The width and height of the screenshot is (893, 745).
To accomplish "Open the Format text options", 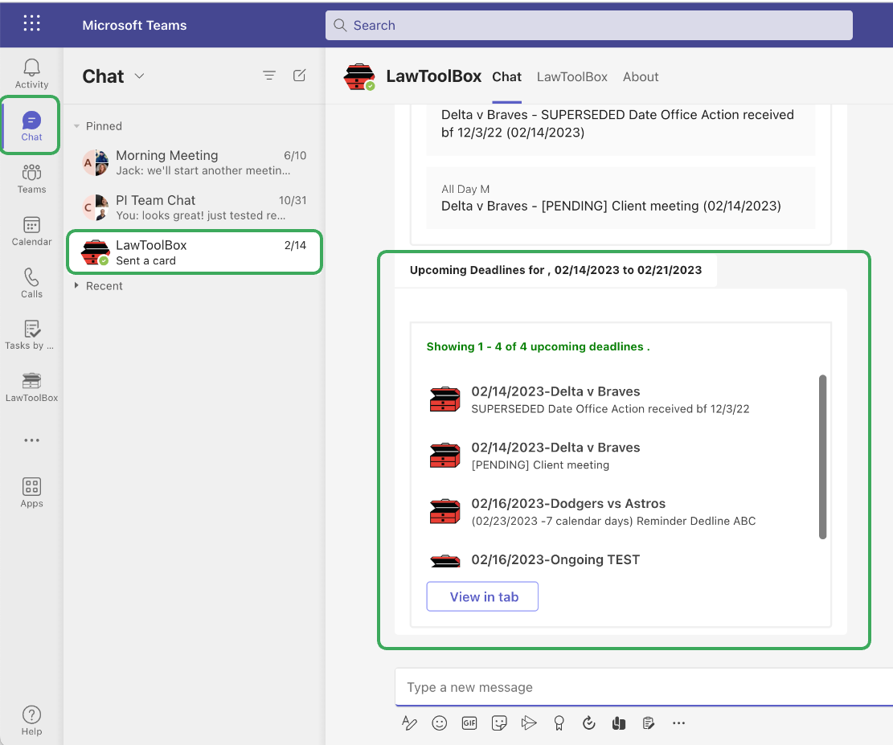I will point(409,722).
